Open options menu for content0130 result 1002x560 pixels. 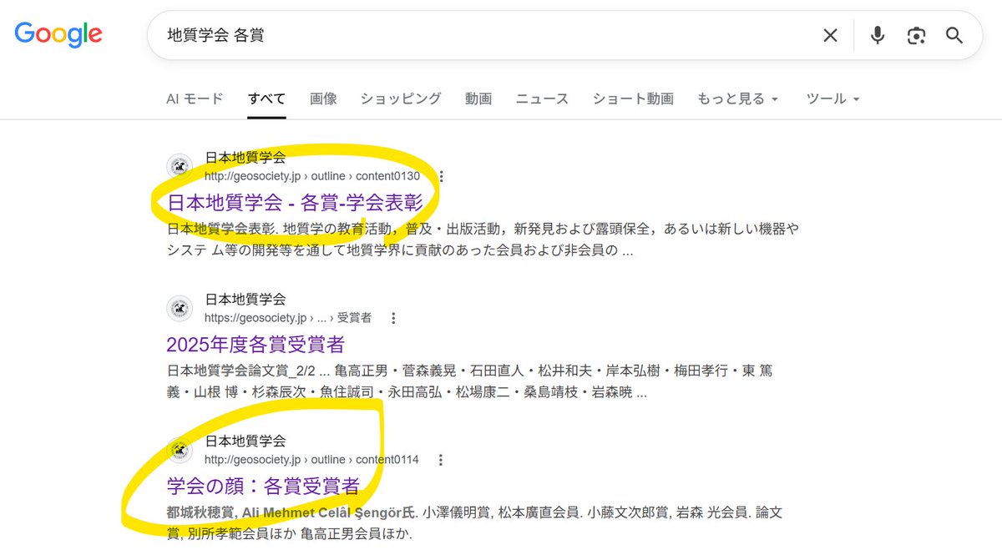442,176
